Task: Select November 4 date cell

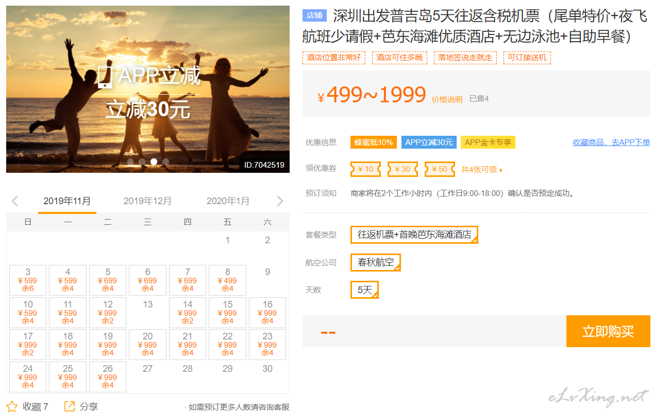Action: click(x=68, y=280)
